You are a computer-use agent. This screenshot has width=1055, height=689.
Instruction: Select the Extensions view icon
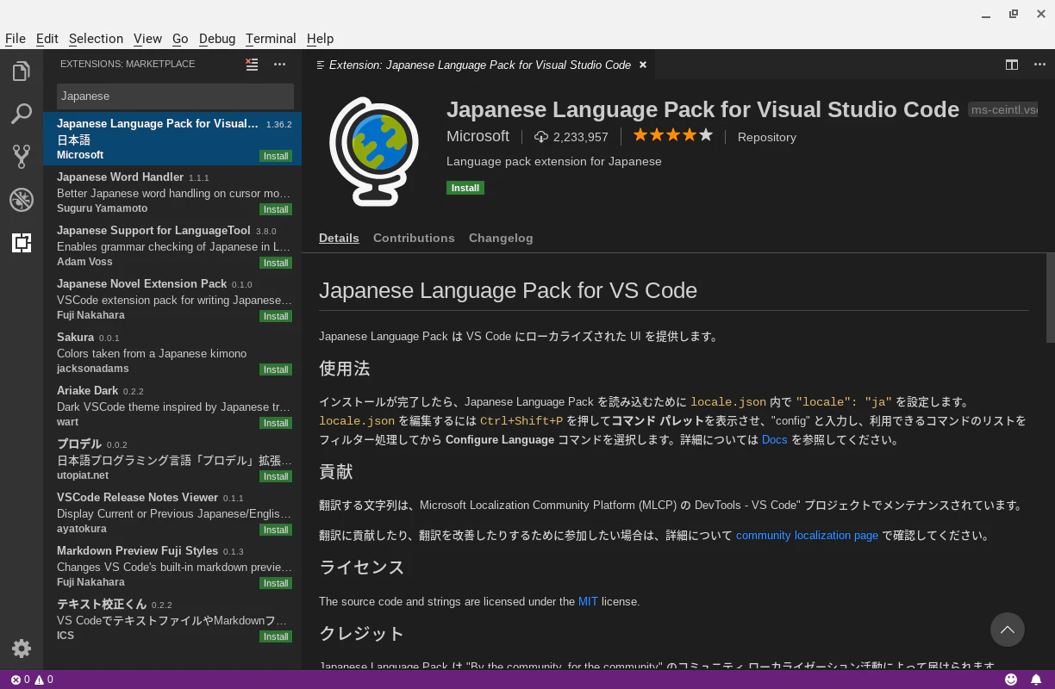click(22, 243)
